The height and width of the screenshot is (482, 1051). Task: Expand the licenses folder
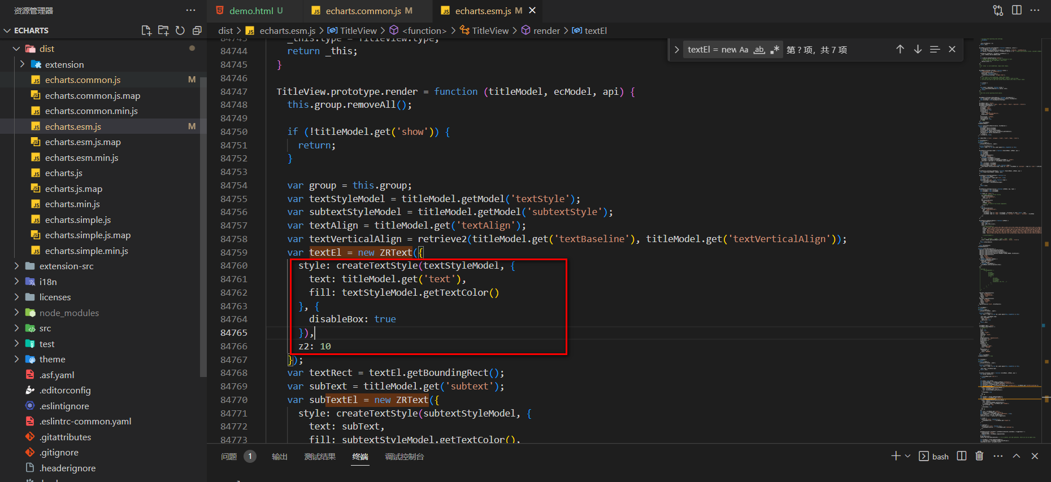tap(16, 297)
